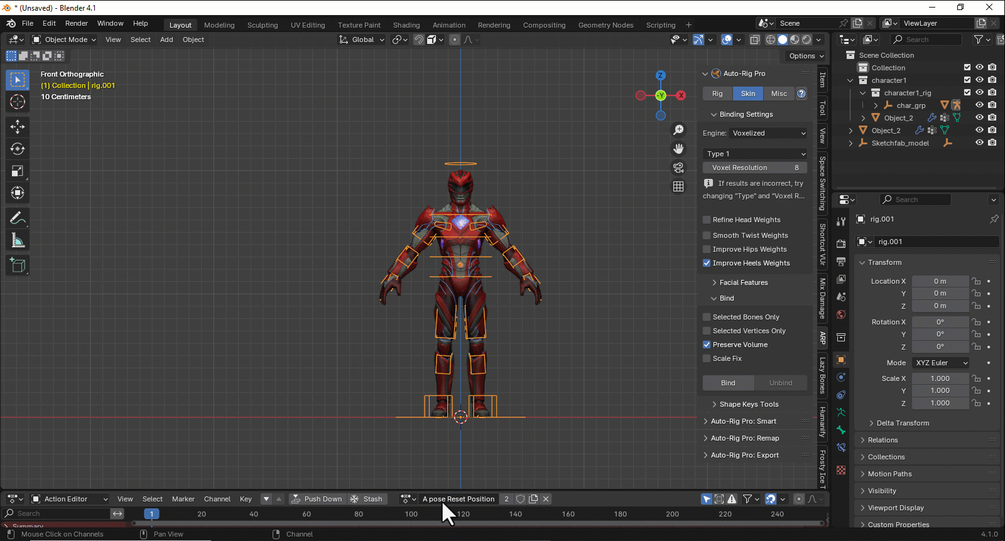The image size is (1005, 541).
Task: Hide Sketchfab_model in viewport via eye icon
Action: [x=979, y=142]
